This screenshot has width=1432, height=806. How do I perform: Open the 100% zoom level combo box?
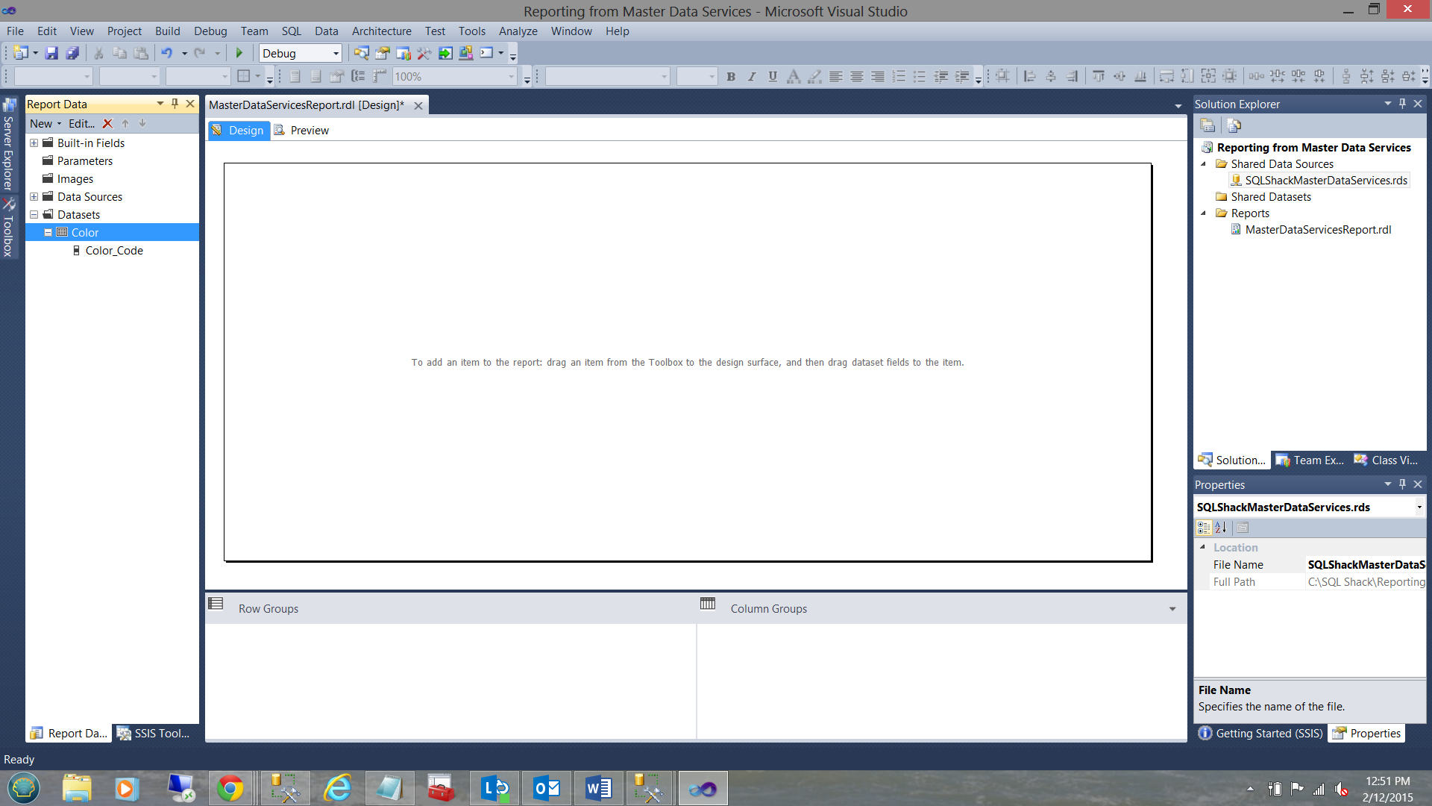tap(511, 77)
